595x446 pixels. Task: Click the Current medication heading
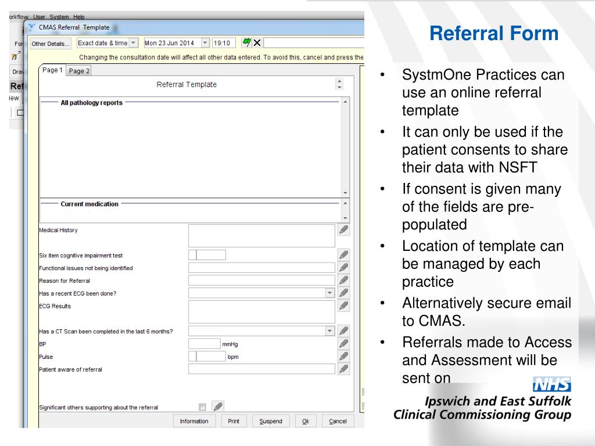point(89,204)
